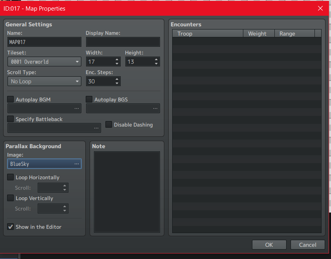Viewport: 331px width, 259px height.
Task: Tick the Disable Dashing checkbox
Action: click(109, 124)
